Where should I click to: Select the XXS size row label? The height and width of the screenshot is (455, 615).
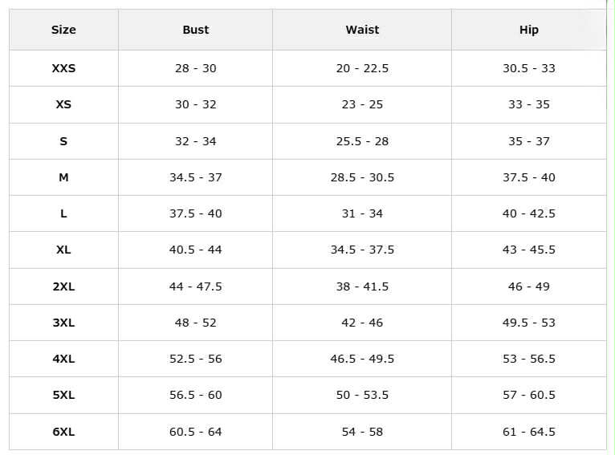point(63,68)
